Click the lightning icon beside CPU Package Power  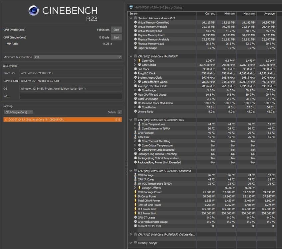tap(136, 192)
